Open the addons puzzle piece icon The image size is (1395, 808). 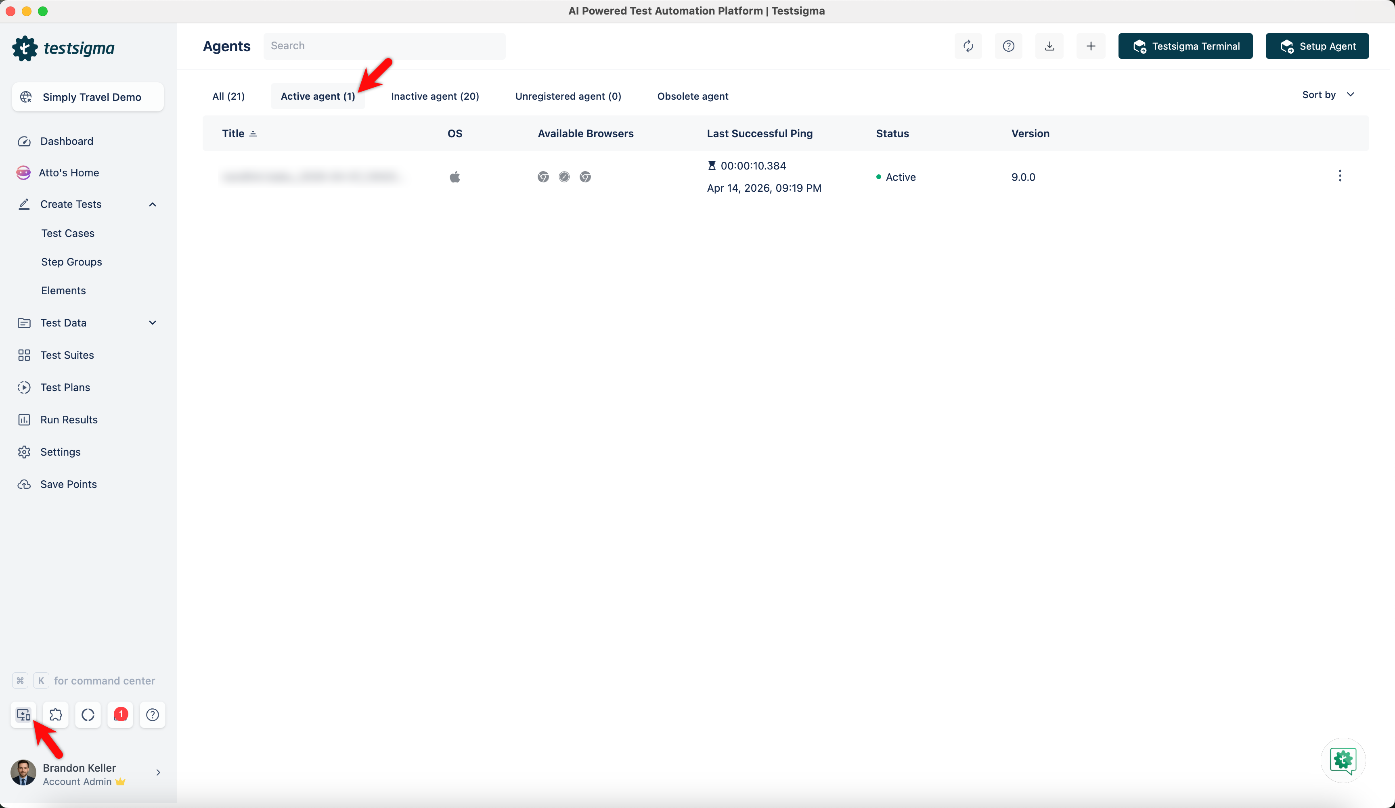point(55,714)
